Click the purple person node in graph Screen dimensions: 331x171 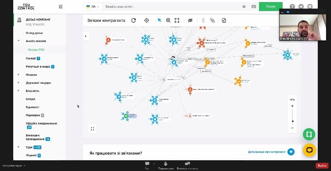[x=164, y=80]
